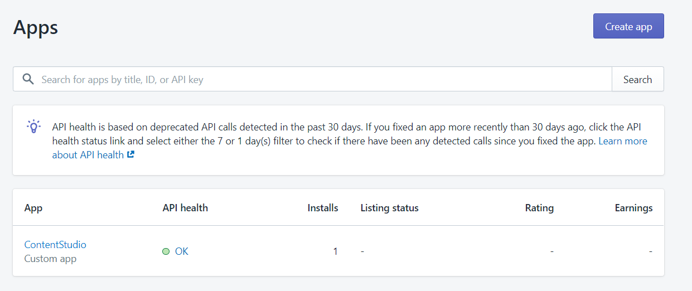Click the green API health status dot
Image resolution: width=692 pixels, height=291 pixels.
(x=166, y=251)
